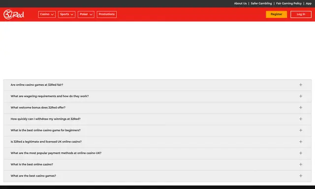
Task: Click the Log in button
Action: [301, 14]
